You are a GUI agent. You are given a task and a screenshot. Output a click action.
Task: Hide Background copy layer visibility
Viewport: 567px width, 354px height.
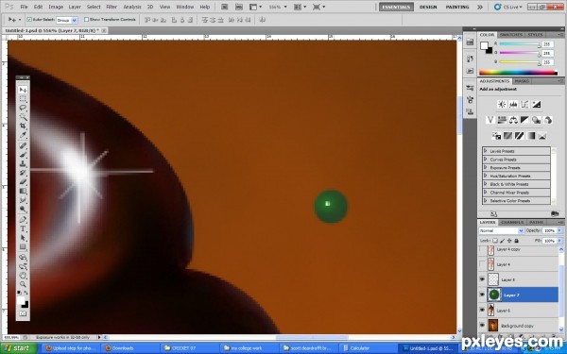coord(482,325)
